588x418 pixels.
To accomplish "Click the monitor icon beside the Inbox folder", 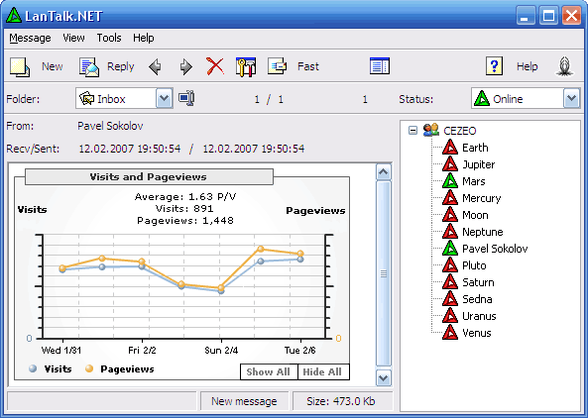I will (x=186, y=98).
